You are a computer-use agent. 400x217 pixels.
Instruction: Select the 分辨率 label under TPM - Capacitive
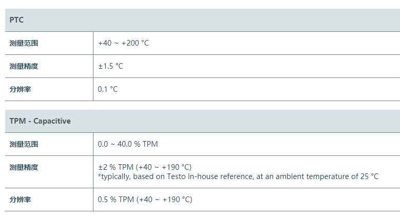pos(20,200)
